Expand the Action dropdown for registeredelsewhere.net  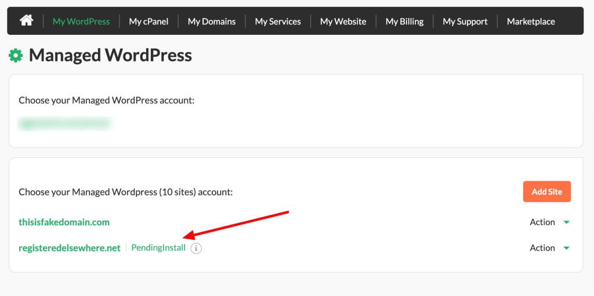click(x=550, y=248)
